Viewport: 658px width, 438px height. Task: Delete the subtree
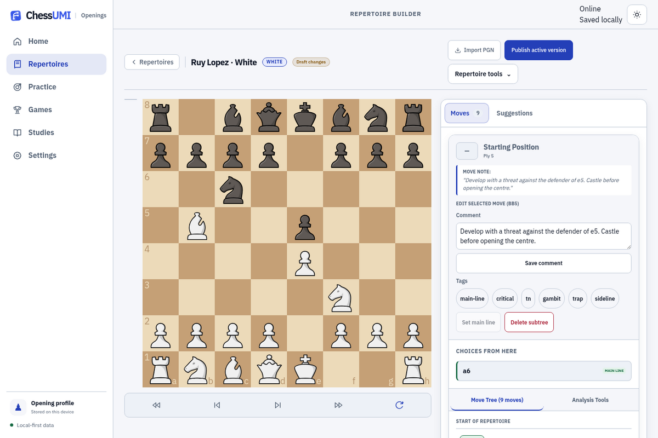pyautogui.click(x=529, y=322)
